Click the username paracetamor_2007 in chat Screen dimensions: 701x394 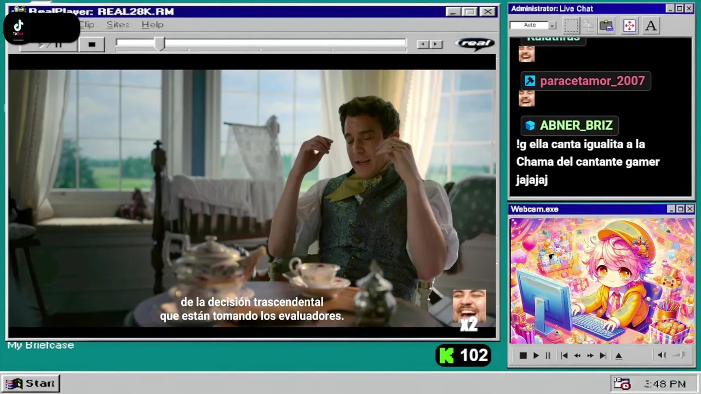pyautogui.click(x=592, y=81)
